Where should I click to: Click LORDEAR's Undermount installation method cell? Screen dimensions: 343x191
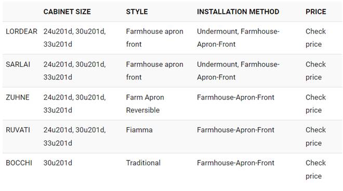(x=238, y=38)
